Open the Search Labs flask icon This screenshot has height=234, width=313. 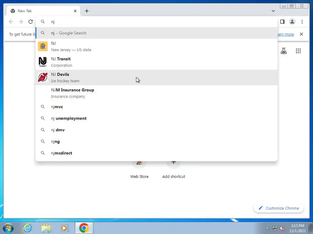click(284, 51)
